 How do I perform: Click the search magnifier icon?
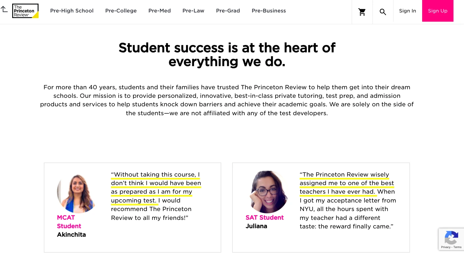pyautogui.click(x=383, y=12)
